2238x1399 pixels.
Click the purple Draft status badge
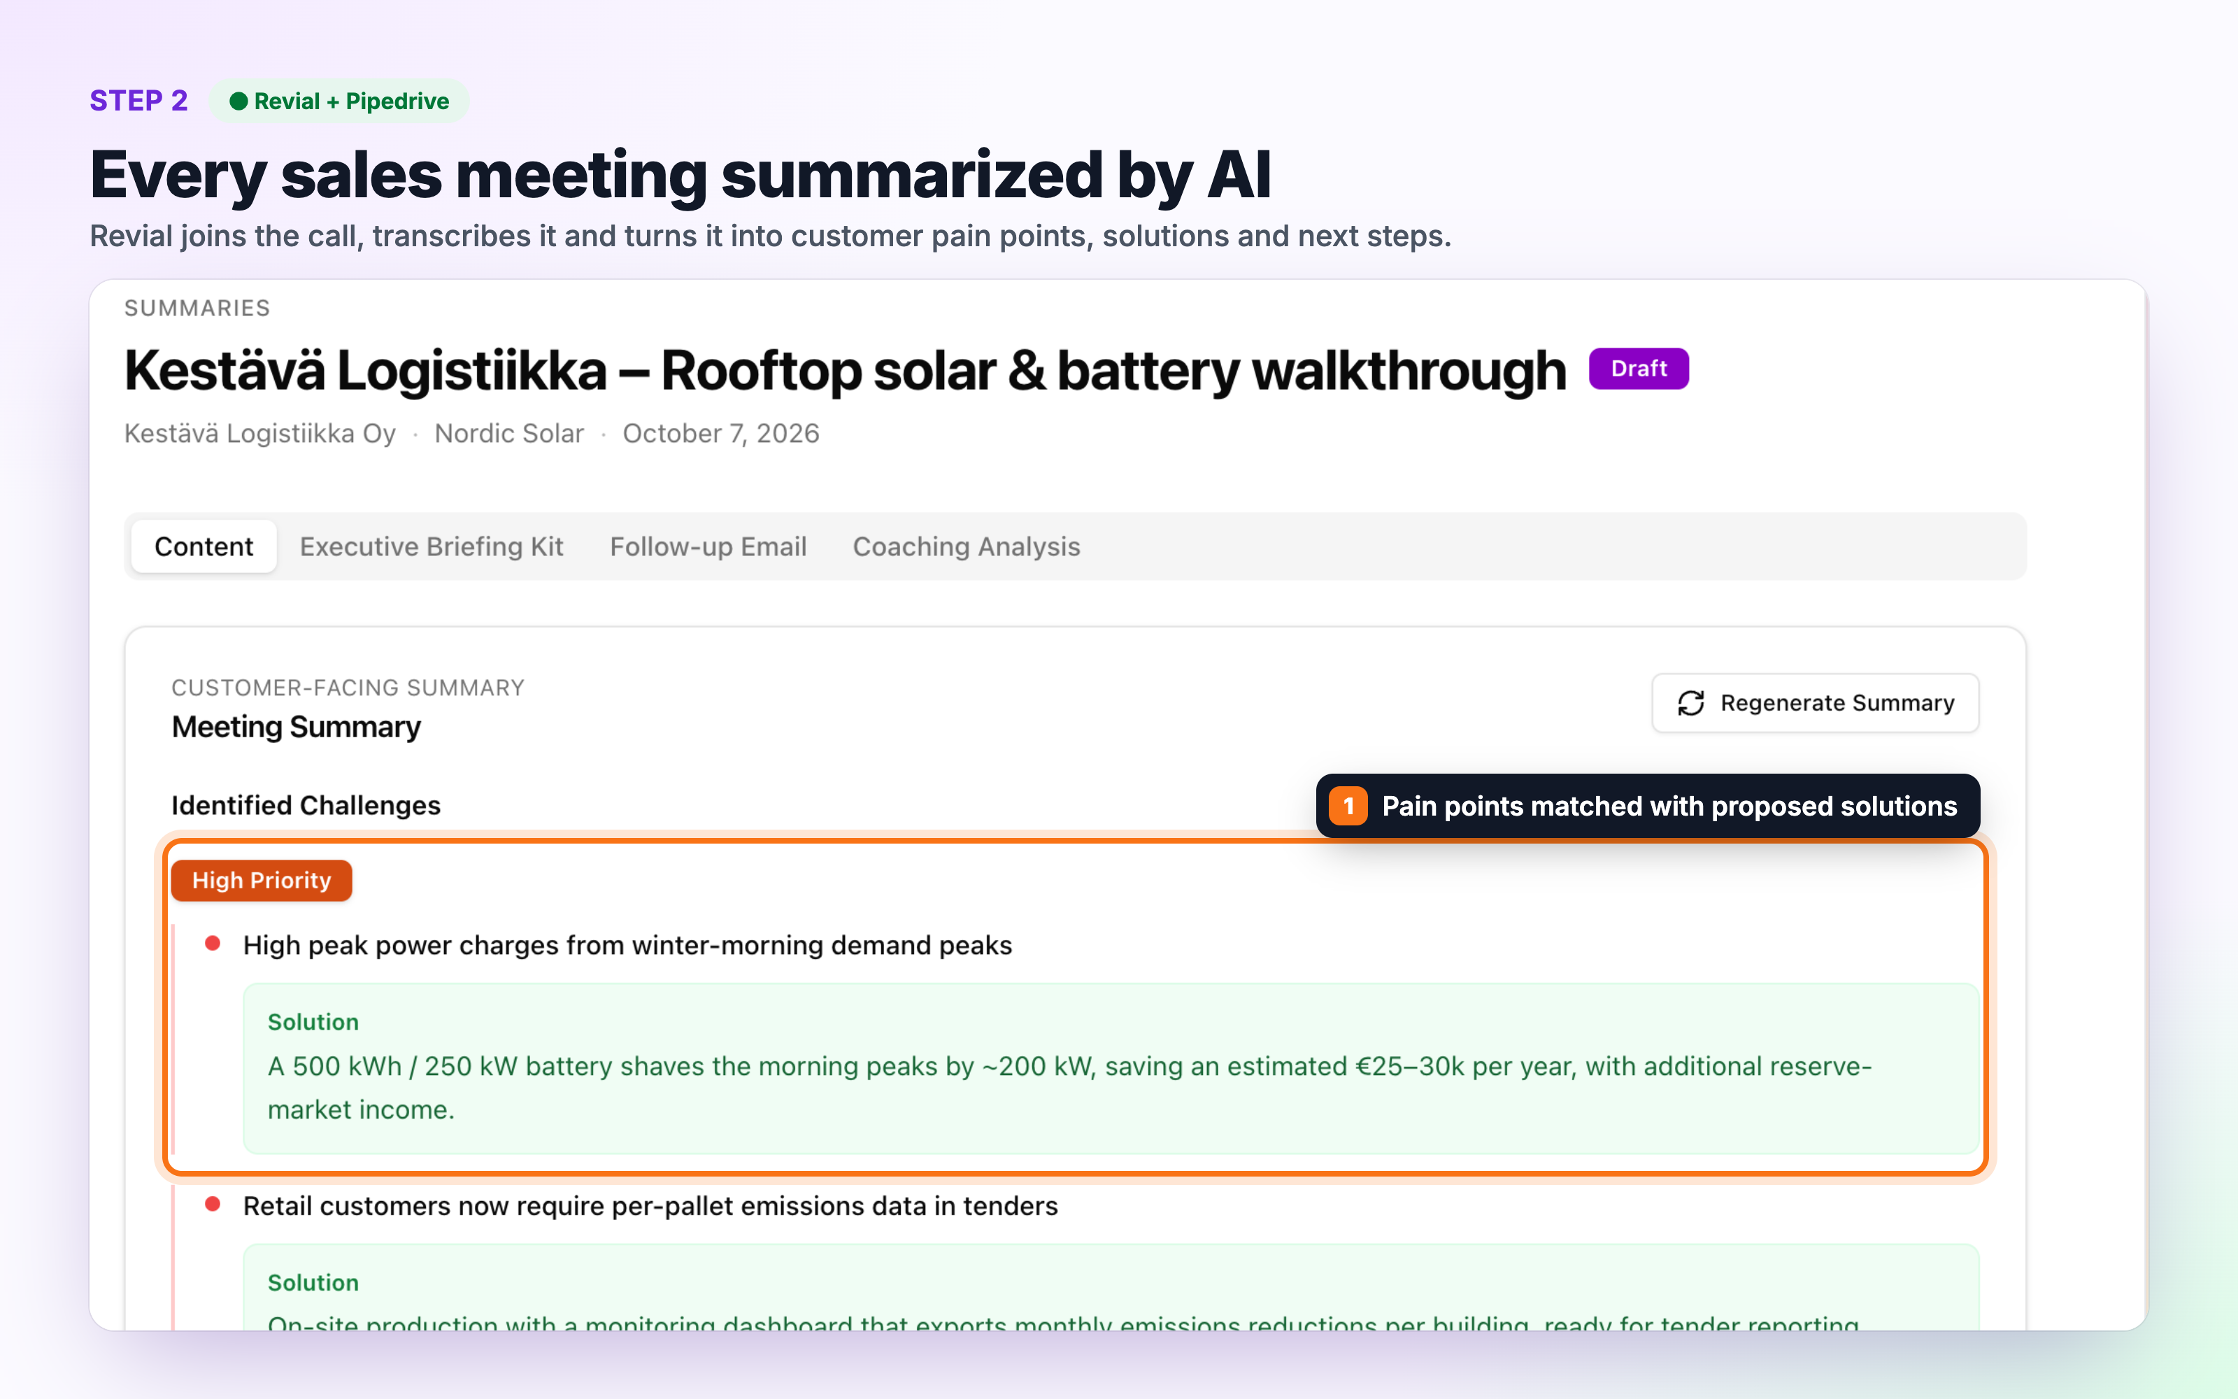click(1639, 368)
